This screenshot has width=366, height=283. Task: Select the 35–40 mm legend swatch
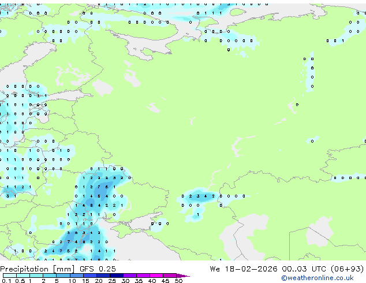tap(143, 275)
